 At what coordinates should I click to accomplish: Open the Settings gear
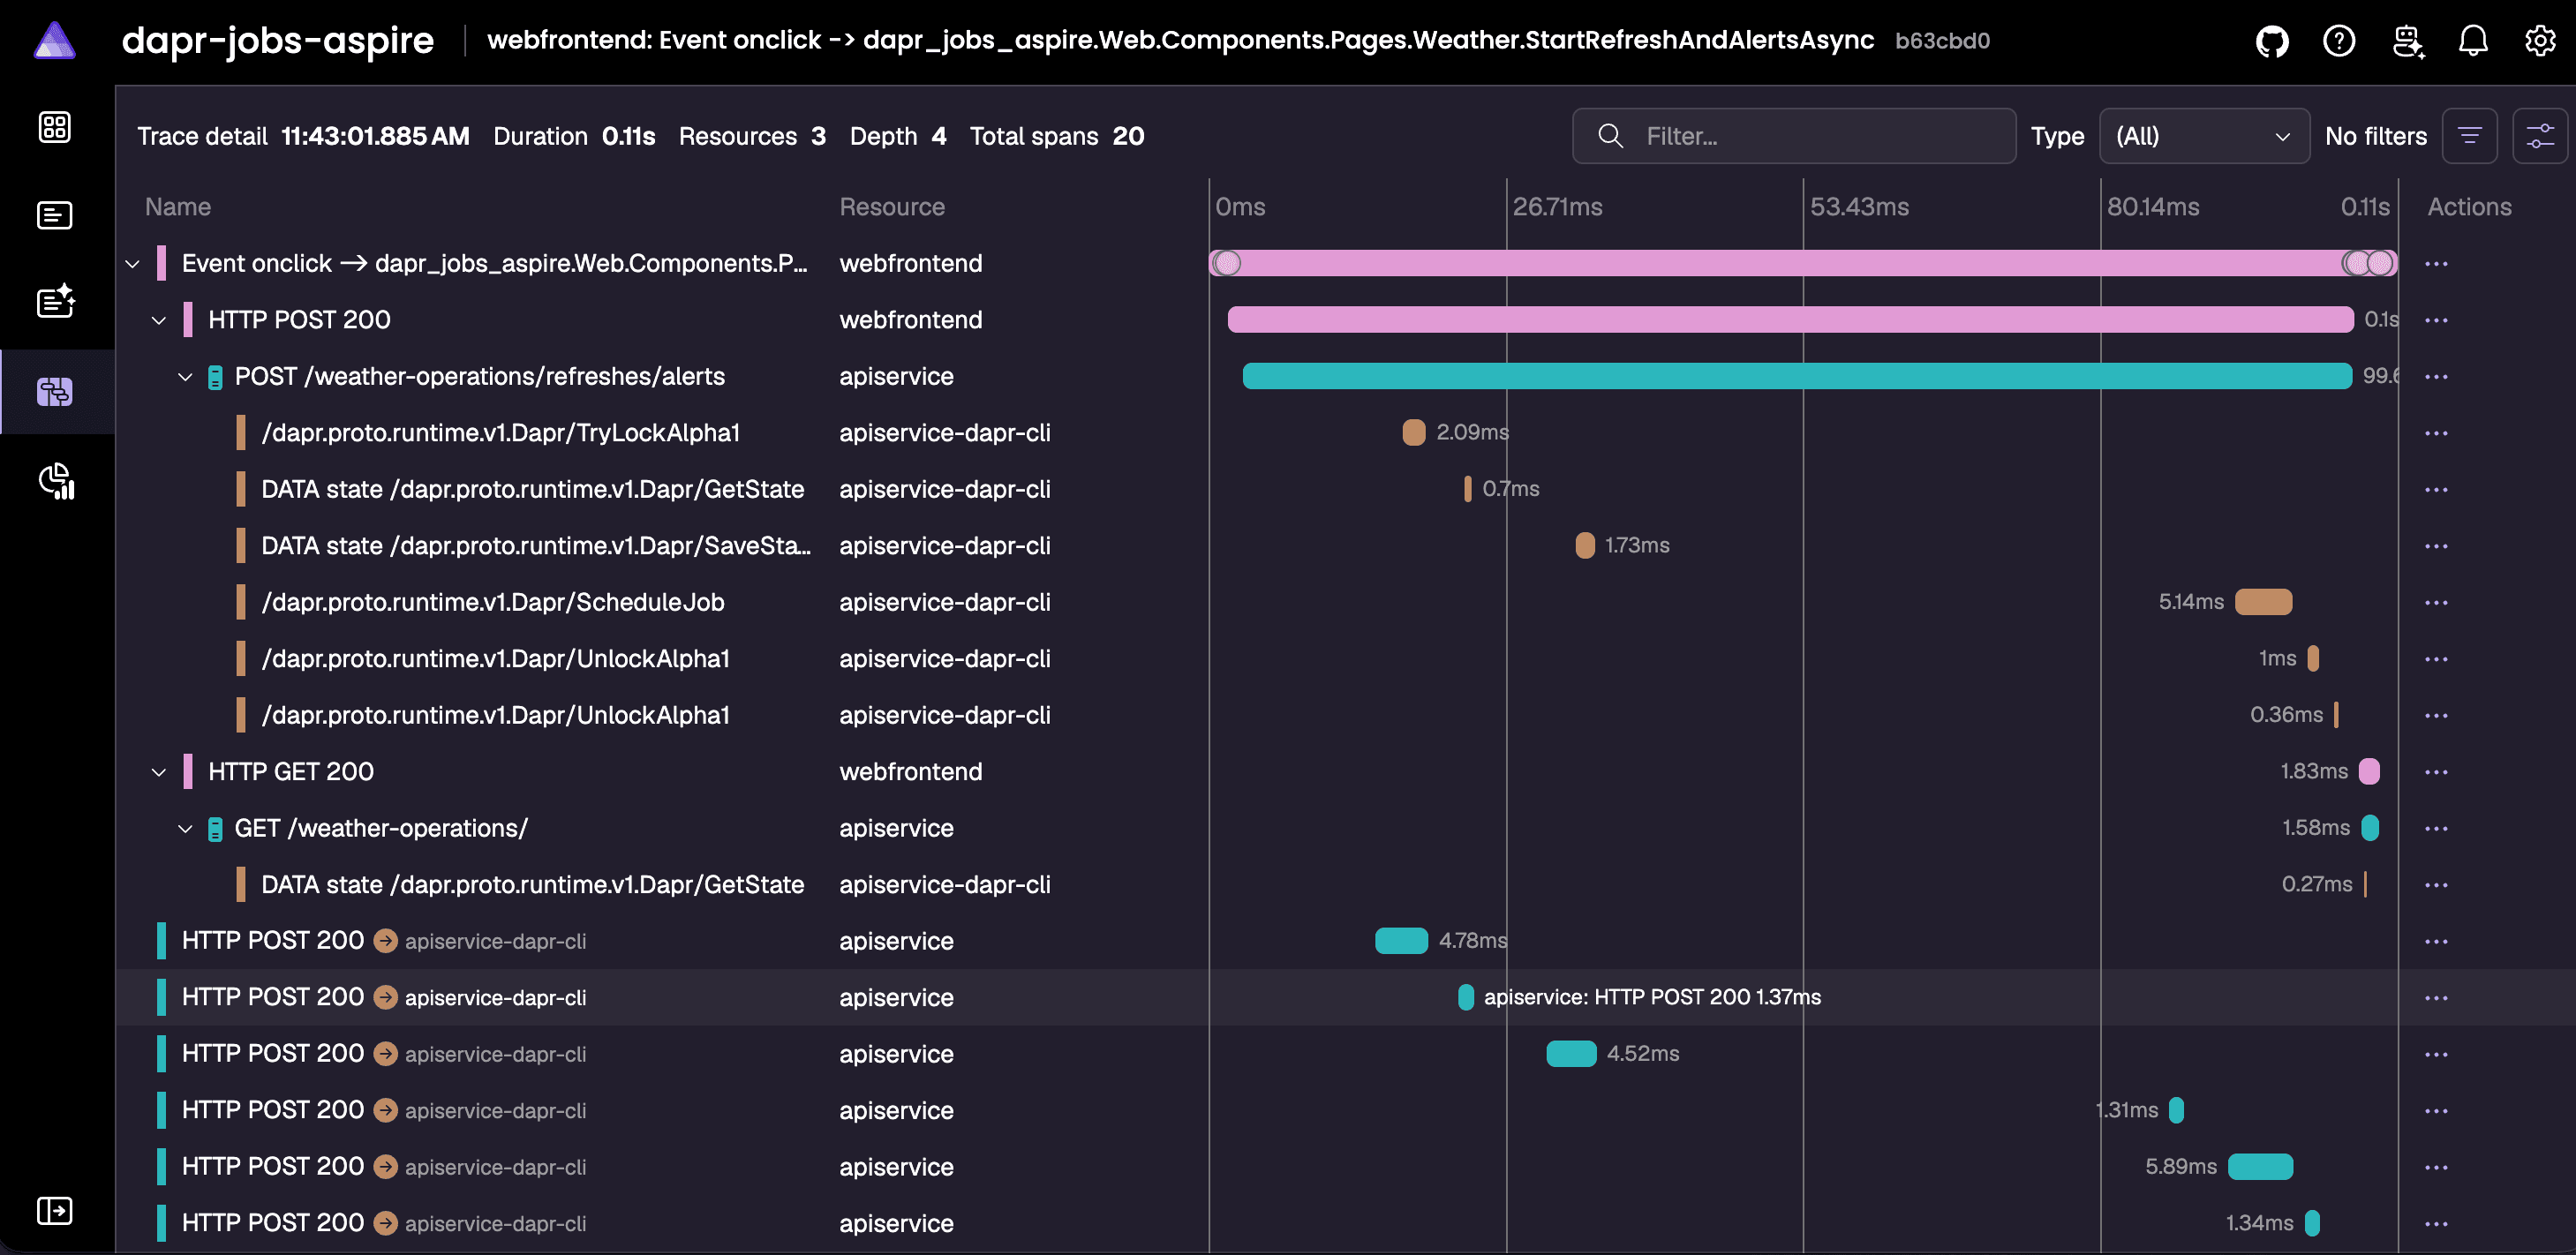[x=2540, y=41]
